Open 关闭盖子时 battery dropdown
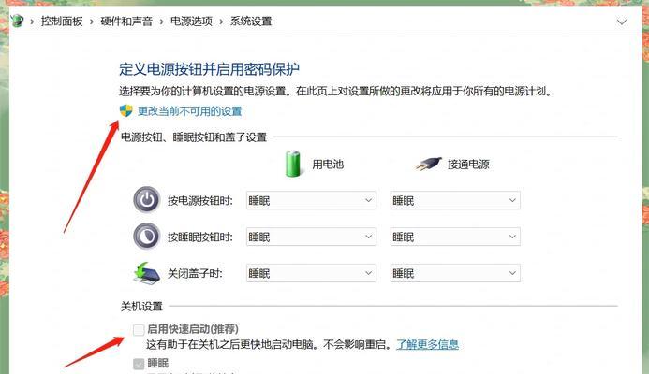Image resolution: width=649 pixels, height=374 pixels. pyautogui.click(x=311, y=273)
